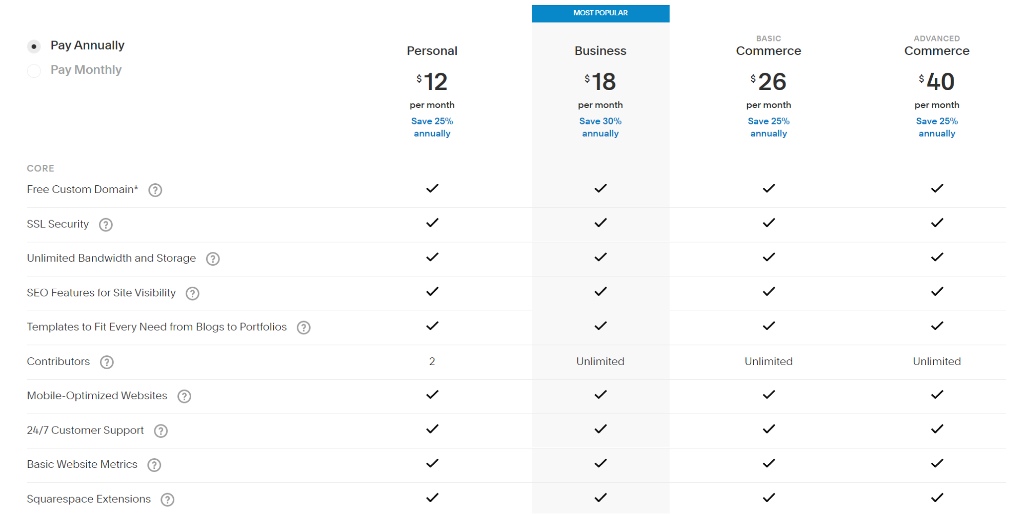Click the SSL Security question mark icon
Viewport: 1025px width, 514px height.
106,225
